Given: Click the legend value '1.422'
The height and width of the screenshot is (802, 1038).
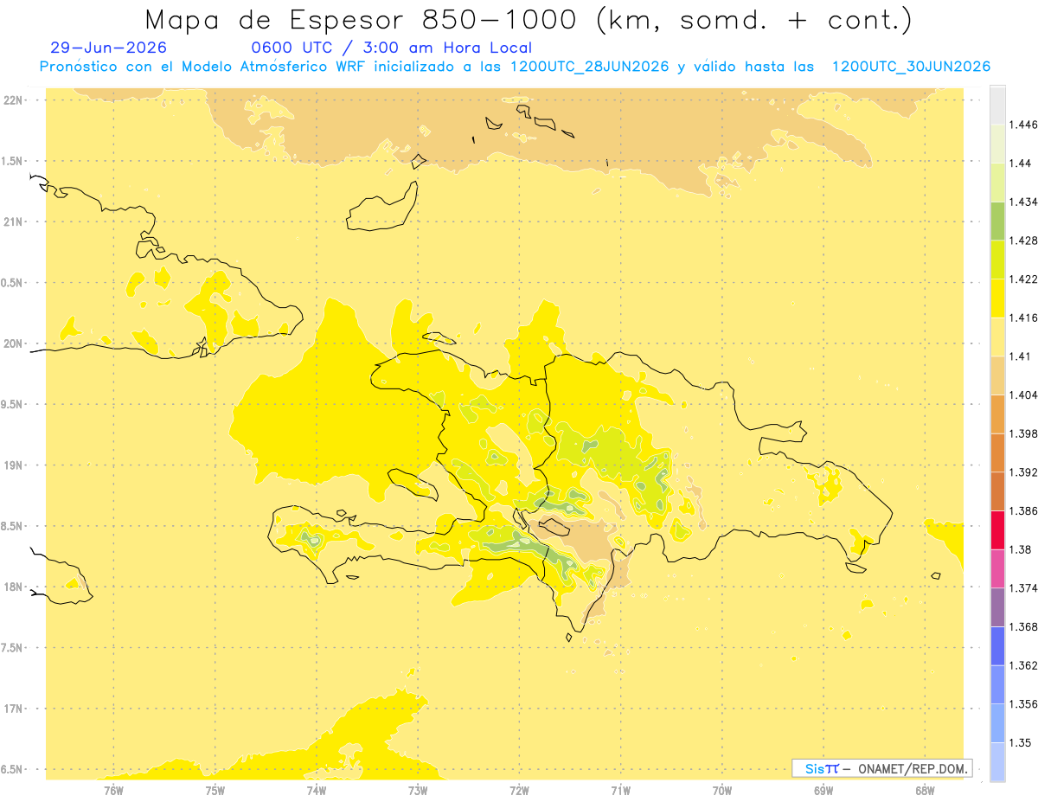Looking at the screenshot, I should click(1023, 279).
